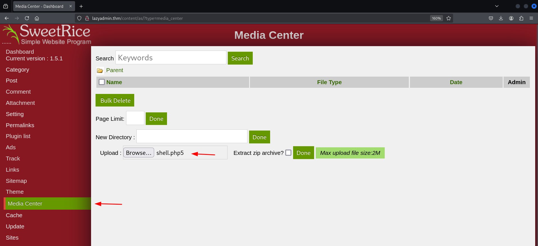
Task: Open the Plugin list menu item
Action: click(x=18, y=136)
